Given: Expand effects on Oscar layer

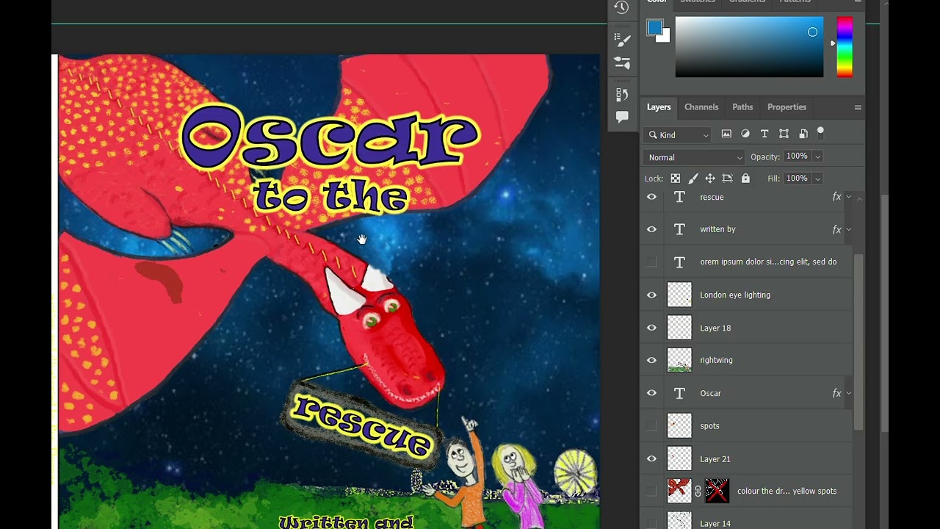Looking at the screenshot, I should 849,393.
